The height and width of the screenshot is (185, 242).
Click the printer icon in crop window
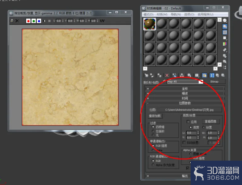point(12,21)
